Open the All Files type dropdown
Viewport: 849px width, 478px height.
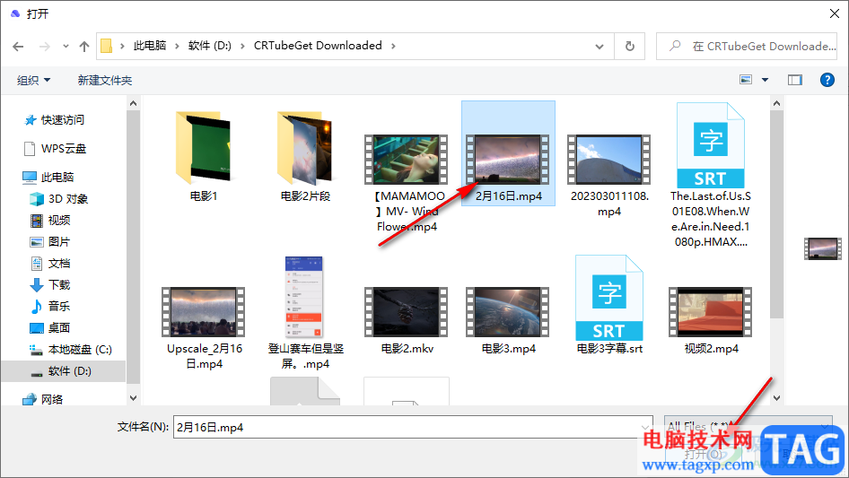[x=748, y=427]
